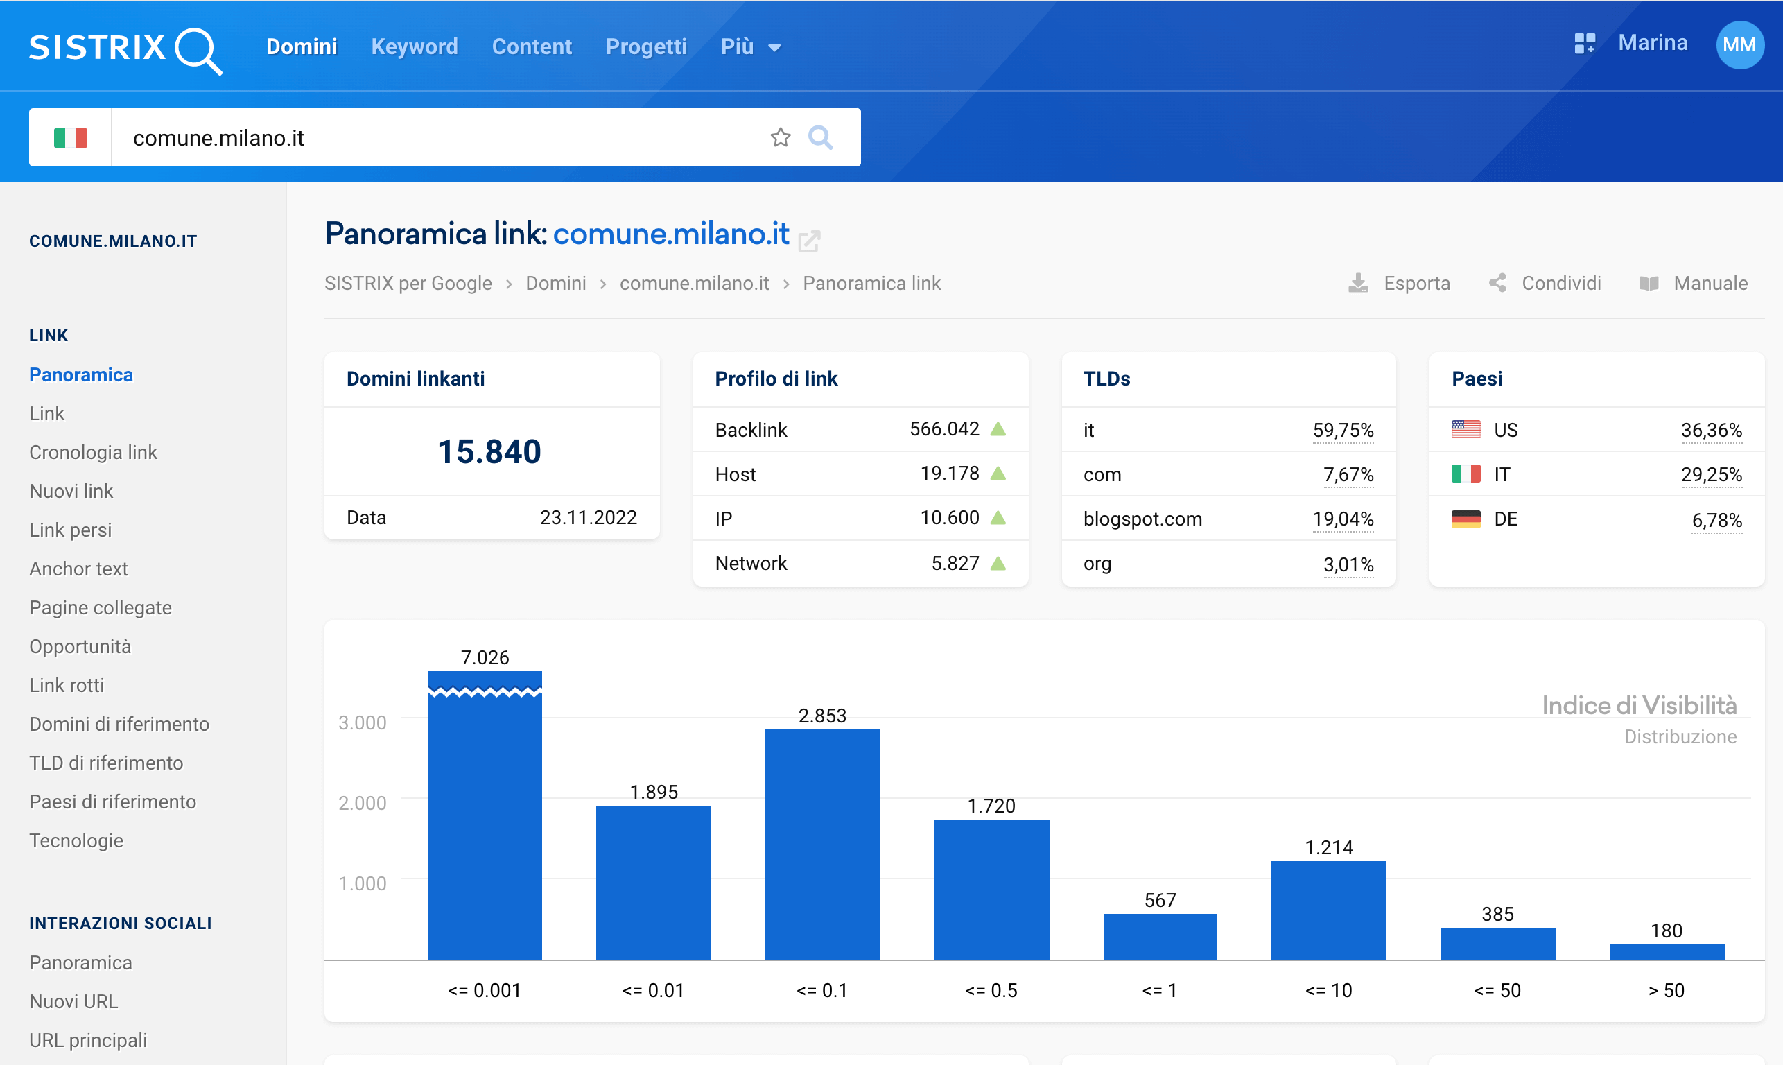The image size is (1783, 1065).
Task: Run search with the magnifier icon
Action: coord(820,137)
